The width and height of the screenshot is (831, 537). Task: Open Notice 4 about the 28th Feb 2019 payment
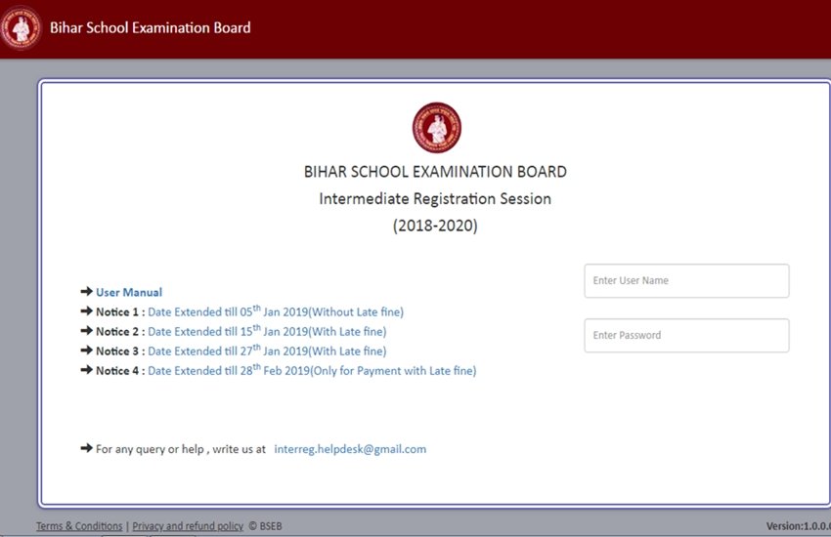point(311,371)
